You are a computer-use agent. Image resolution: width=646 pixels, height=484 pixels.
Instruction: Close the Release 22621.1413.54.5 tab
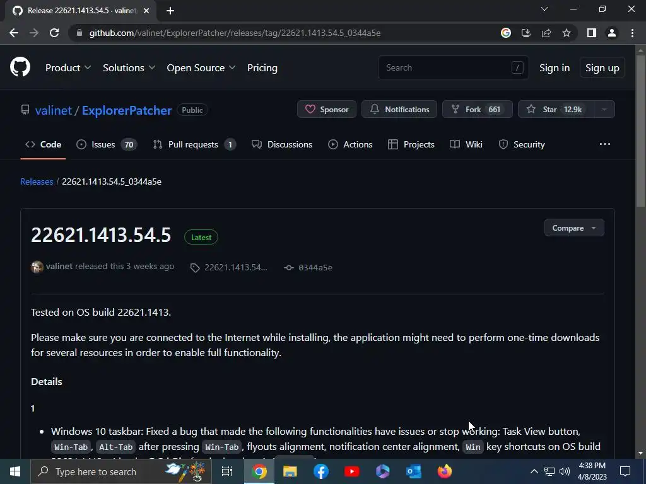point(146,11)
